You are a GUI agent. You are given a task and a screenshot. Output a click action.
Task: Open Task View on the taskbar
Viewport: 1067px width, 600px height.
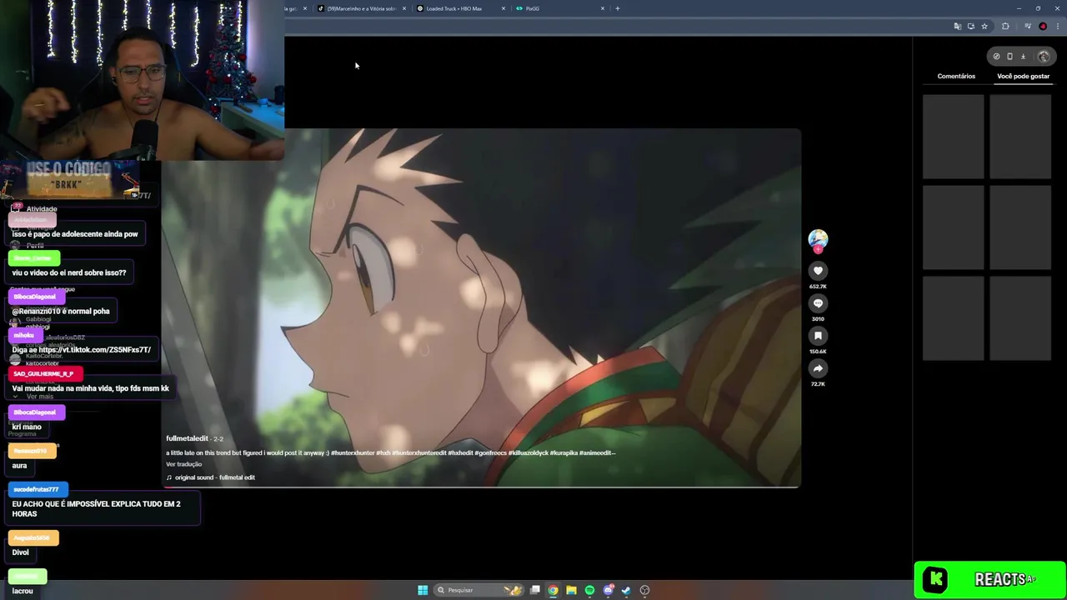click(x=535, y=590)
